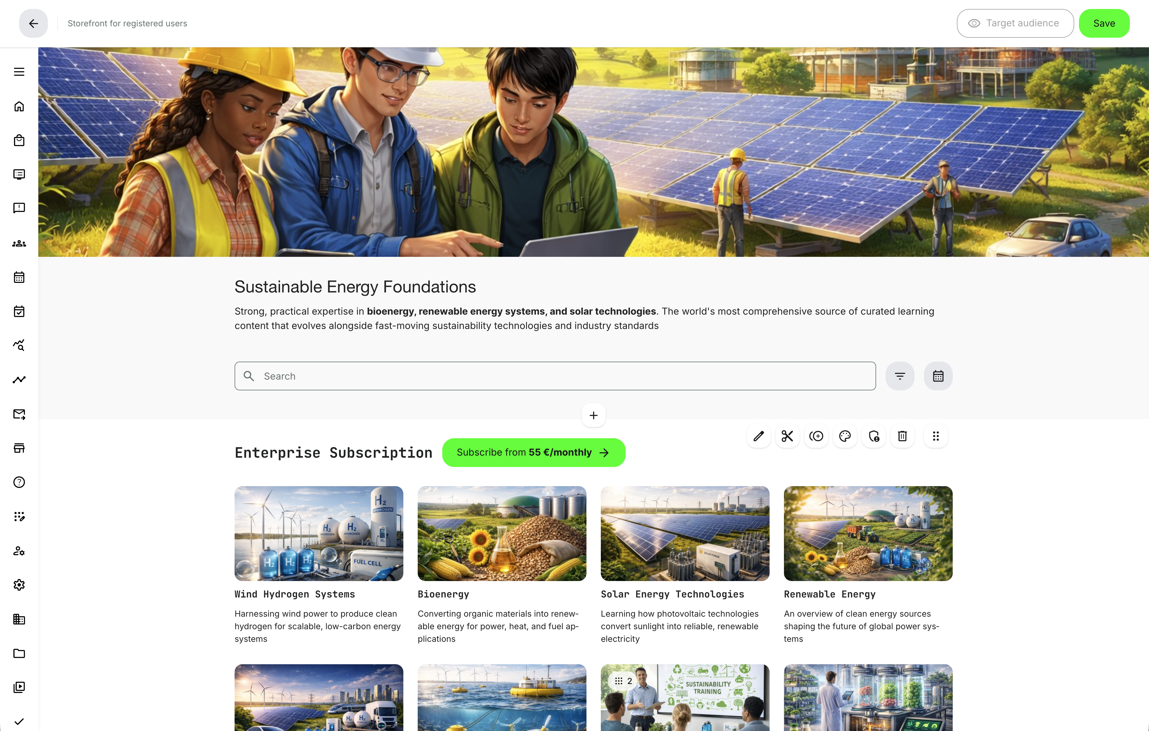Viewport: 1149px width, 731px height.
Task: Grab the six-dot reorder handle for the section
Action: click(x=936, y=436)
